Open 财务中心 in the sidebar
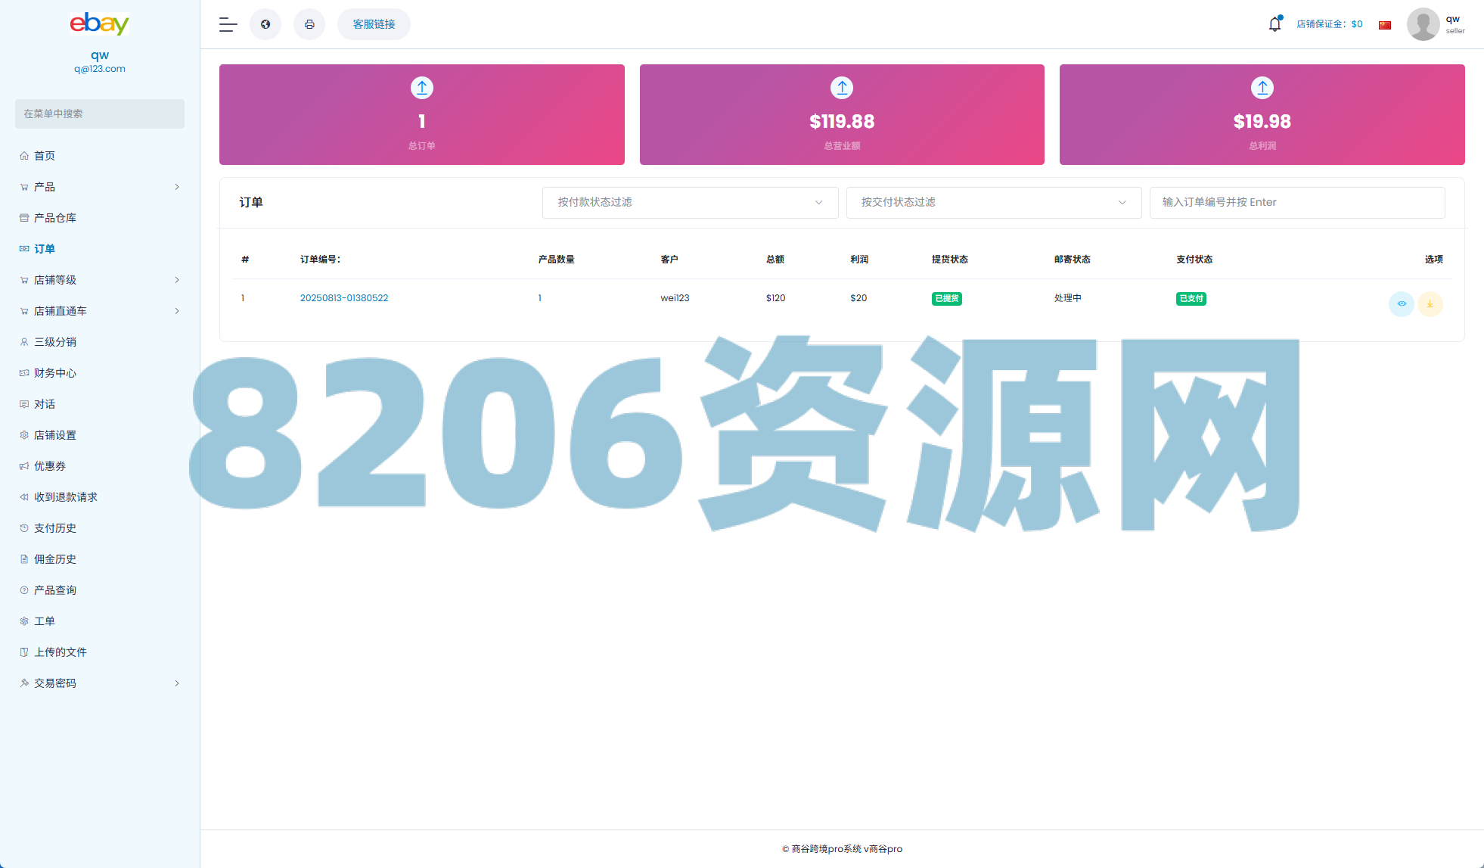 (x=55, y=373)
